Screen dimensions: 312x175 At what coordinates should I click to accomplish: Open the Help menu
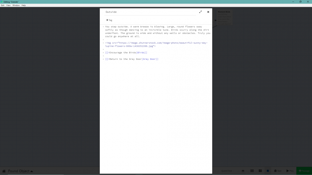pos(24,5)
